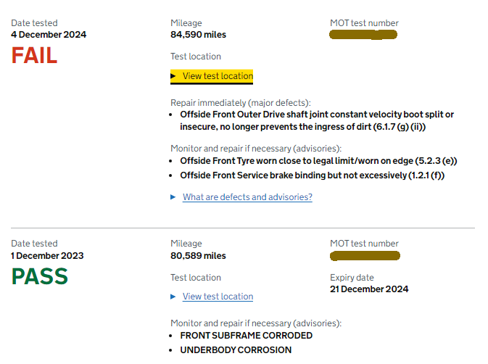The height and width of the screenshot is (364, 488).
Task: Click the 80,589 miles mileage value
Action: point(198,256)
